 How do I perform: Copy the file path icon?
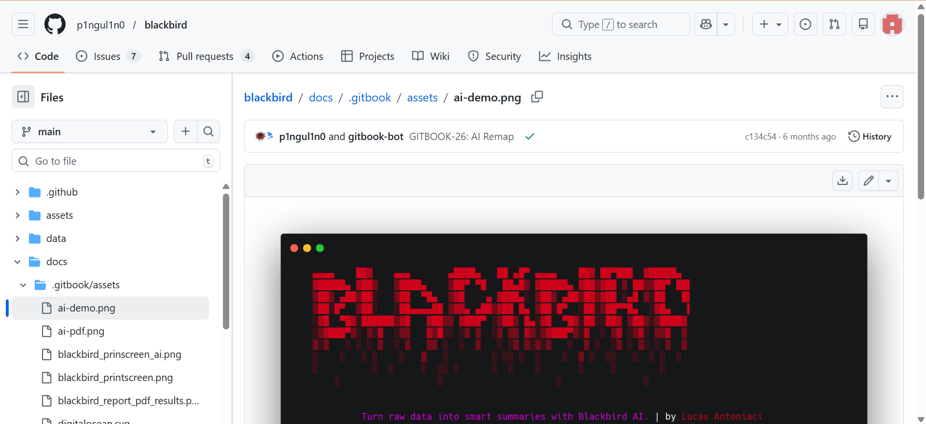(x=537, y=97)
